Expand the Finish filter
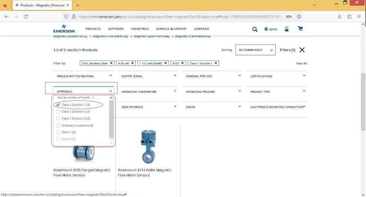This screenshot has height=197, width=366. click(212, 107)
